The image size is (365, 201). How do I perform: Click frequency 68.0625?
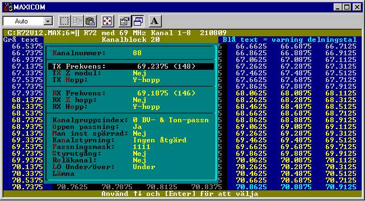click(x=251, y=93)
